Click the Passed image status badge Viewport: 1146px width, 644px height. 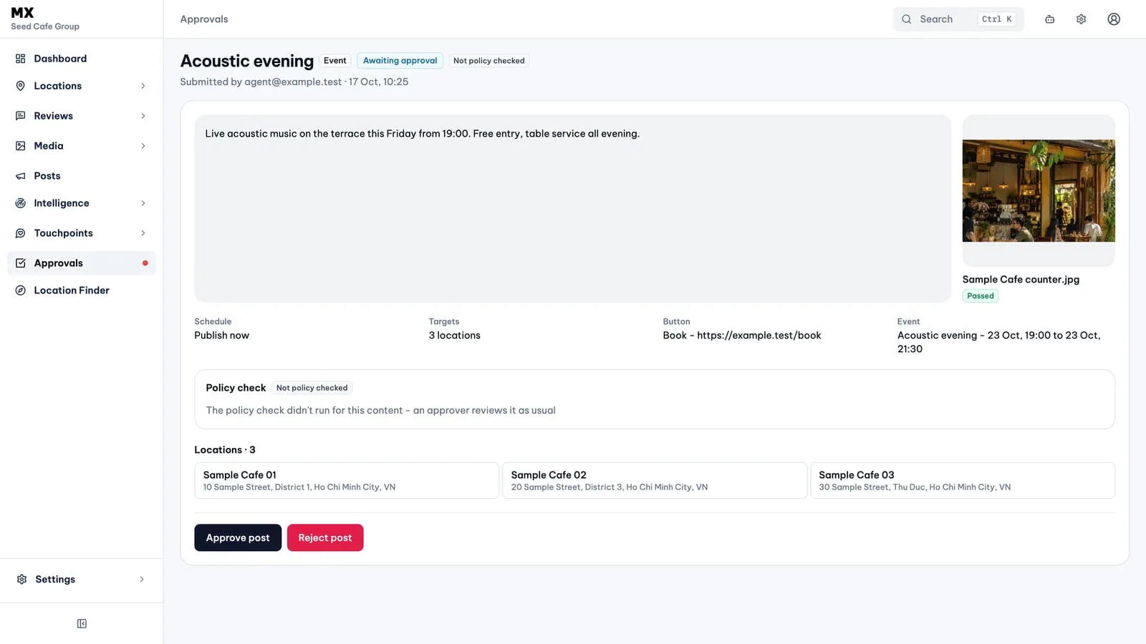(x=981, y=296)
